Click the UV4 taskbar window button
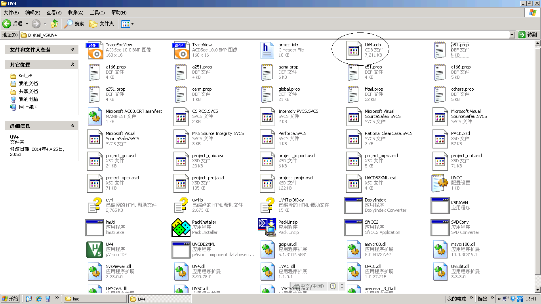This screenshot has height=304, width=541. (x=160, y=299)
